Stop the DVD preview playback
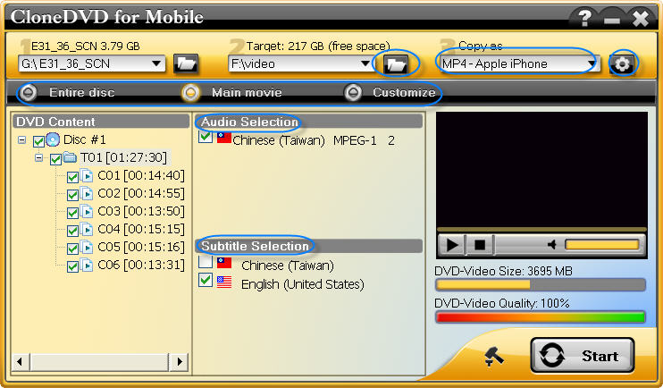 coord(480,245)
